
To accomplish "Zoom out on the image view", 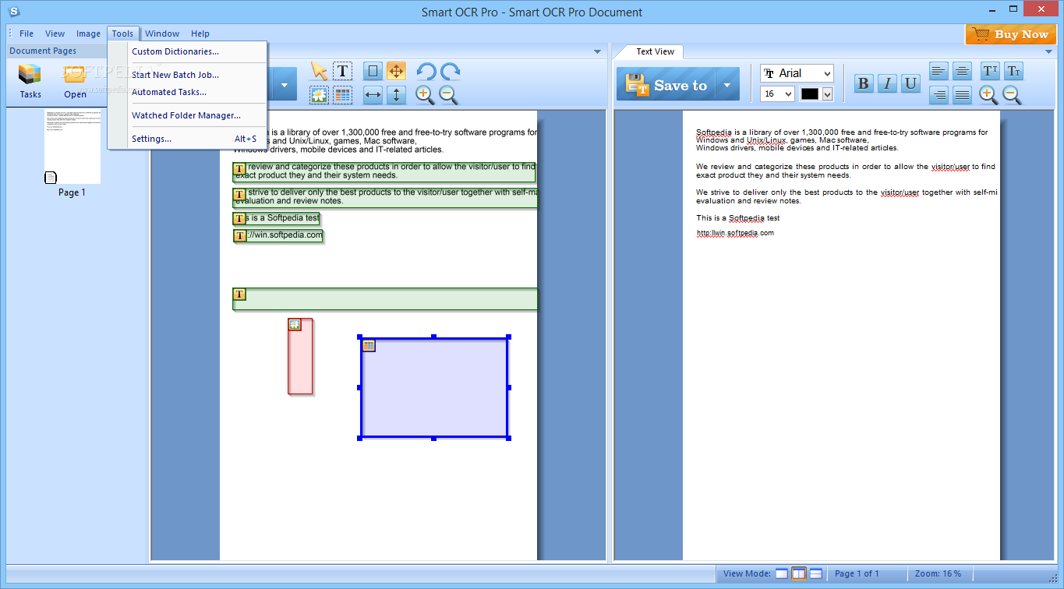I will pyautogui.click(x=448, y=95).
